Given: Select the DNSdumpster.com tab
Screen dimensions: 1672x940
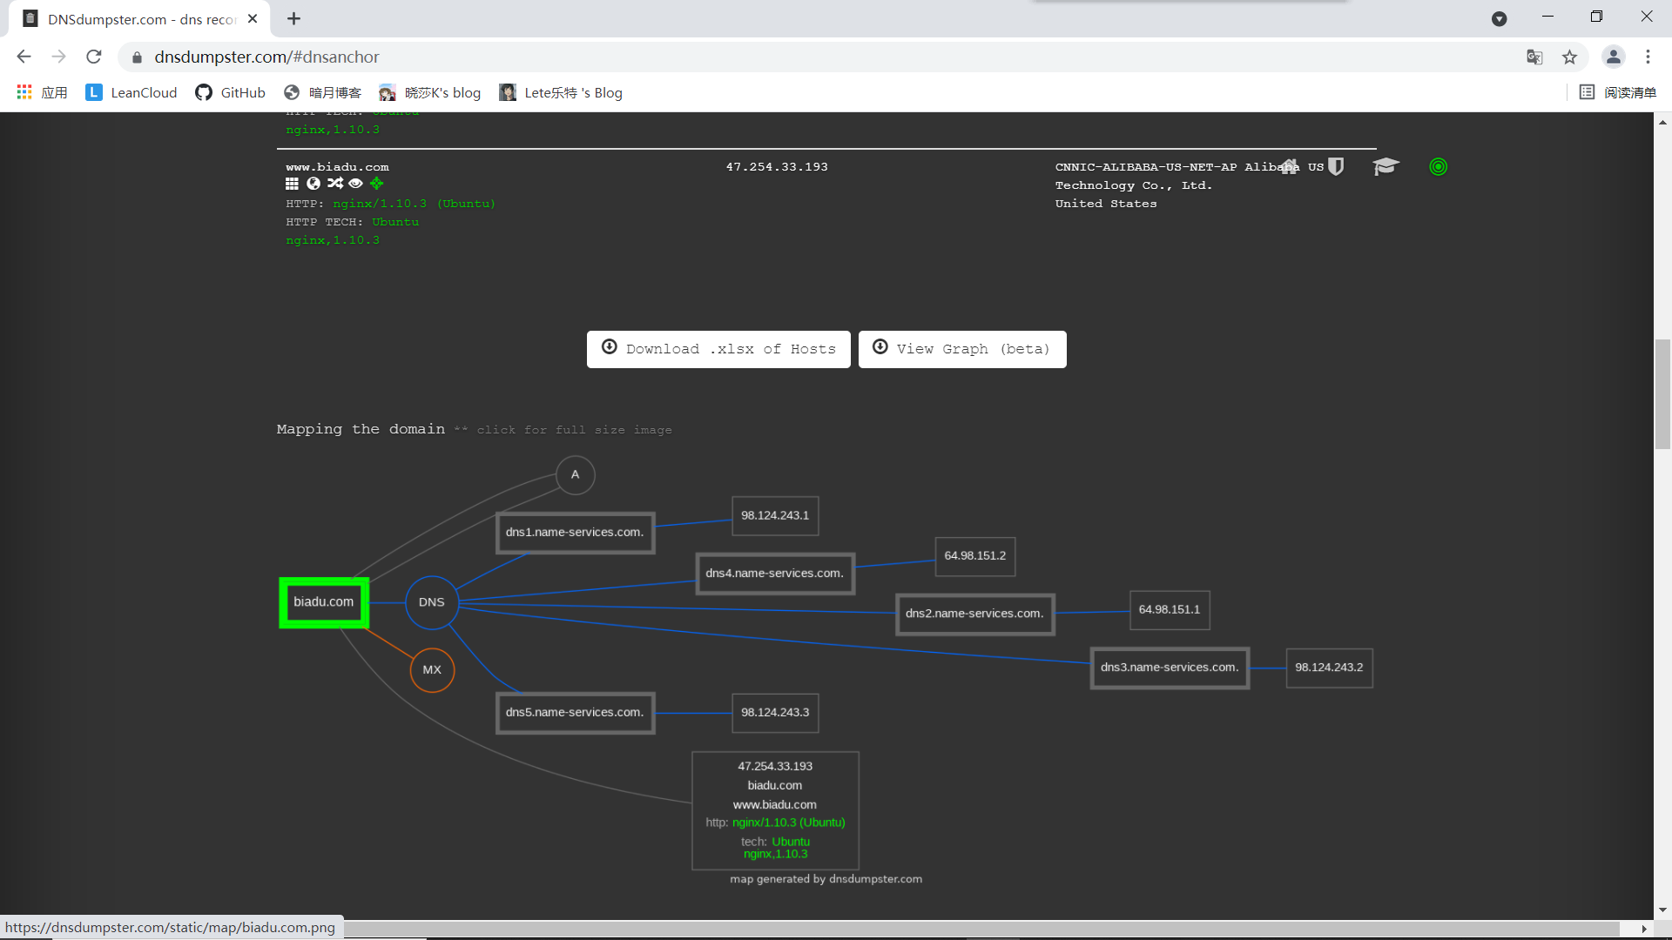Looking at the screenshot, I should (x=139, y=19).
